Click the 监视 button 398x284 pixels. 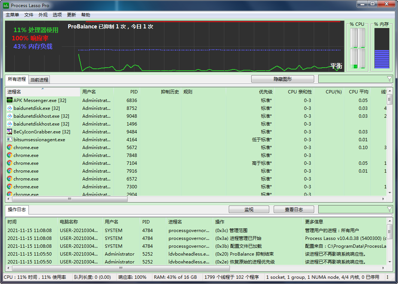click(x=249, y=209)
